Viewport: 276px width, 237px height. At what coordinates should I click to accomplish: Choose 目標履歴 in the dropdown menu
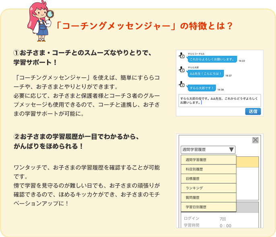tap(208, 178)
